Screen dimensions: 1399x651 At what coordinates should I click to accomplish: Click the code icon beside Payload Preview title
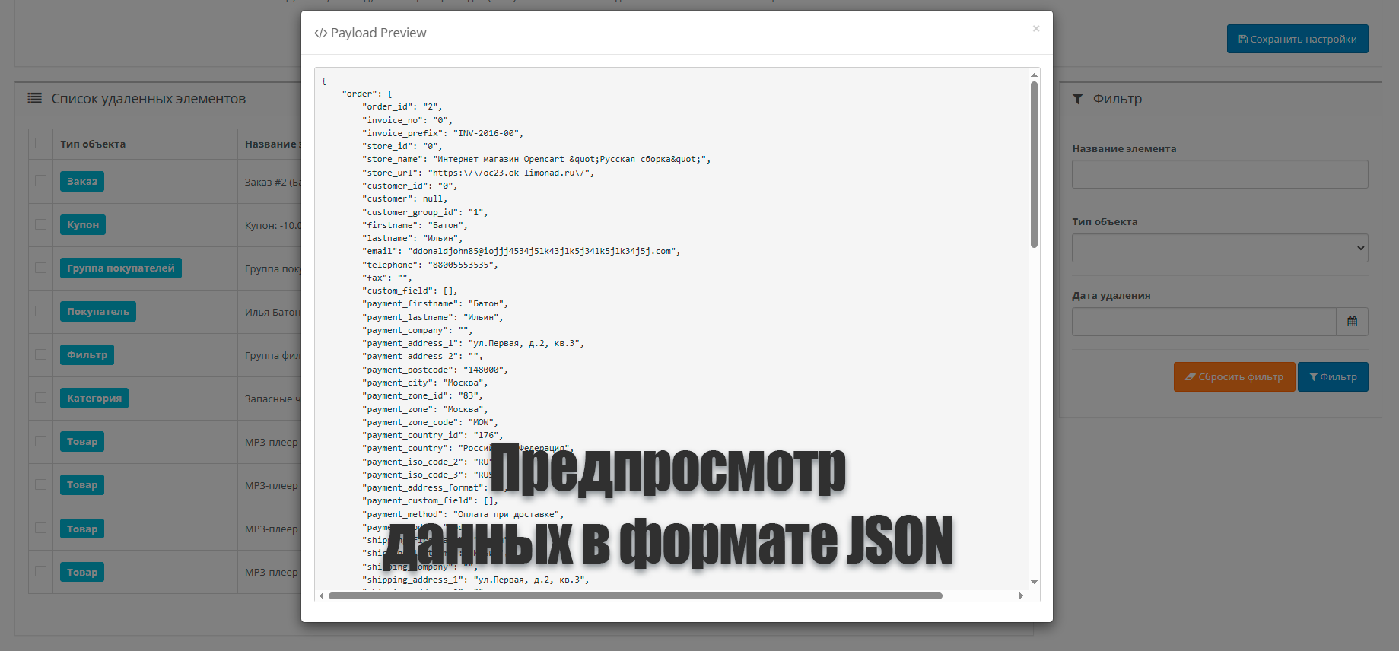pos(320,33)
